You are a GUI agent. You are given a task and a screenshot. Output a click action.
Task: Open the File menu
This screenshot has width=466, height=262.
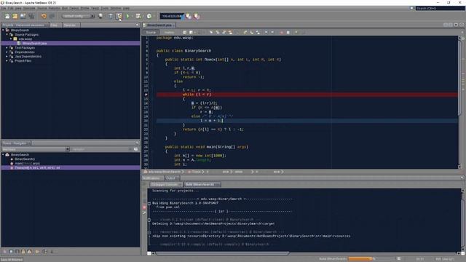click(3, 8)
